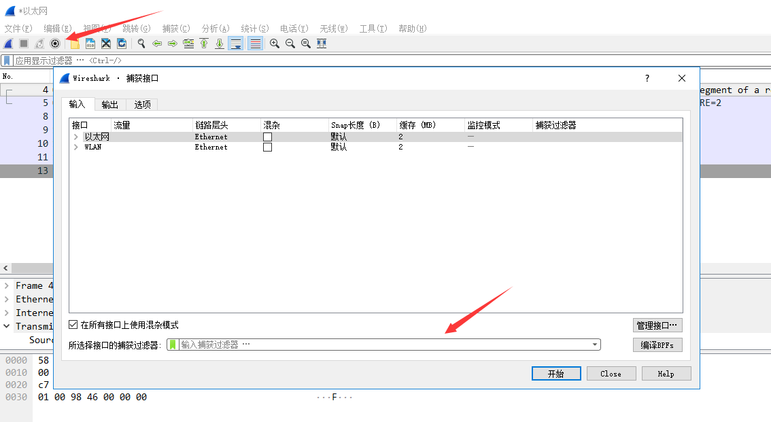Tick promiscuous checkbox for 以太网 interface
Viewport: 771px width, 422px height.
(x=267, y=137)
